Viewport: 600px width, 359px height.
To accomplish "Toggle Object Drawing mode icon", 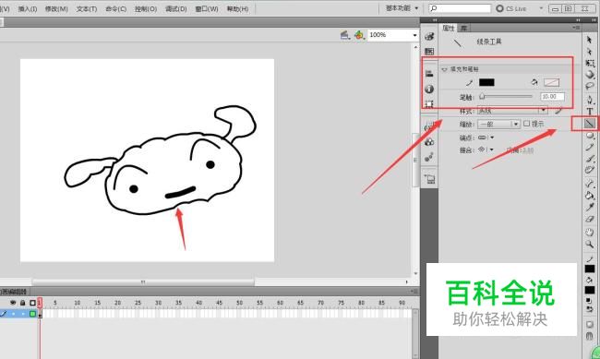I will coord(589,325).
